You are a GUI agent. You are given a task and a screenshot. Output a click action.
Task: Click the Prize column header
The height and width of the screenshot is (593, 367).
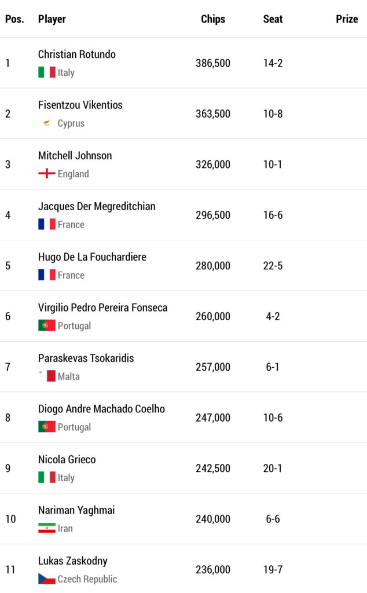click(347, 19)
